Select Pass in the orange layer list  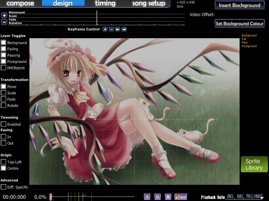[245, 42]
